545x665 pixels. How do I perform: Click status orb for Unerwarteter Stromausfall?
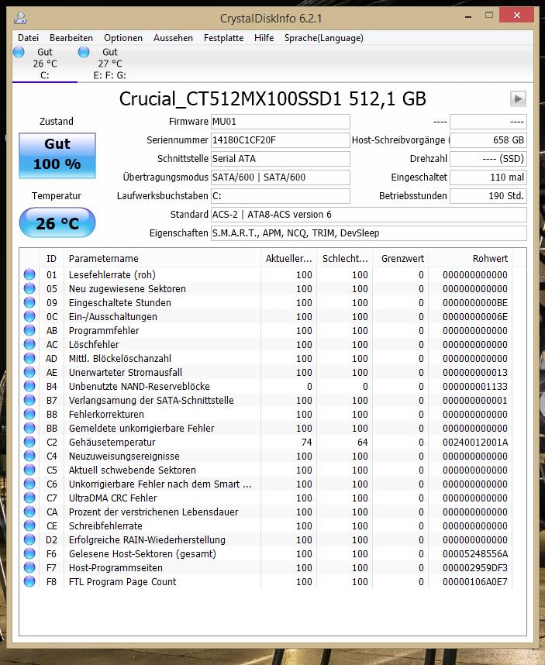(x=29, y=372)
